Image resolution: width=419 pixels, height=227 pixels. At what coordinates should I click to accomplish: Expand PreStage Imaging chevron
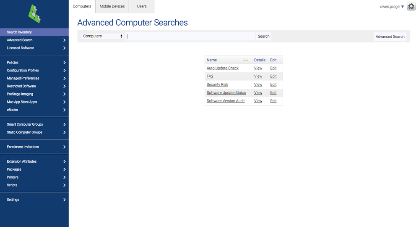[65, 94]
